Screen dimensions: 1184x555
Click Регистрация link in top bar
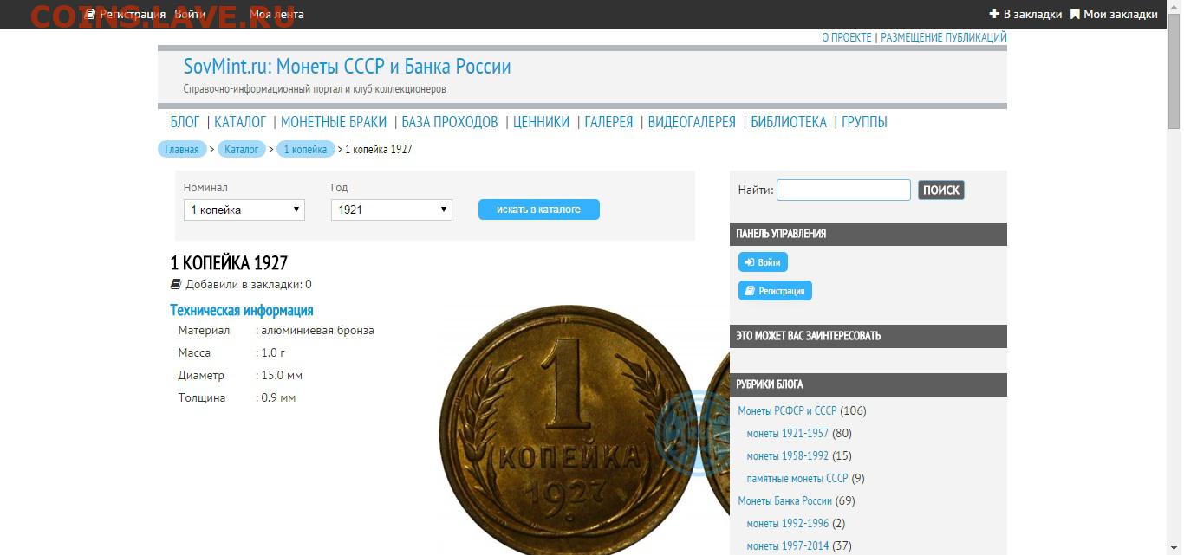pyautogui.click(x=132, y=14)
